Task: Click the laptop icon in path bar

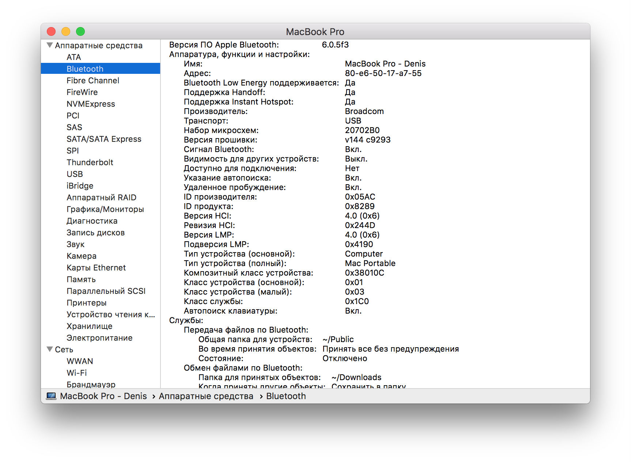Action: (51, 396)
